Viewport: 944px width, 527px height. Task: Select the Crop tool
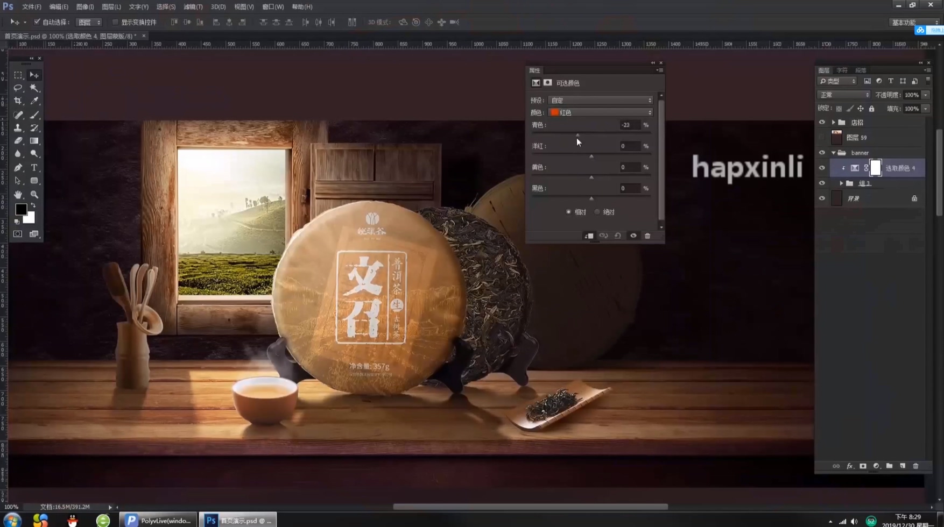coord(18,101)
